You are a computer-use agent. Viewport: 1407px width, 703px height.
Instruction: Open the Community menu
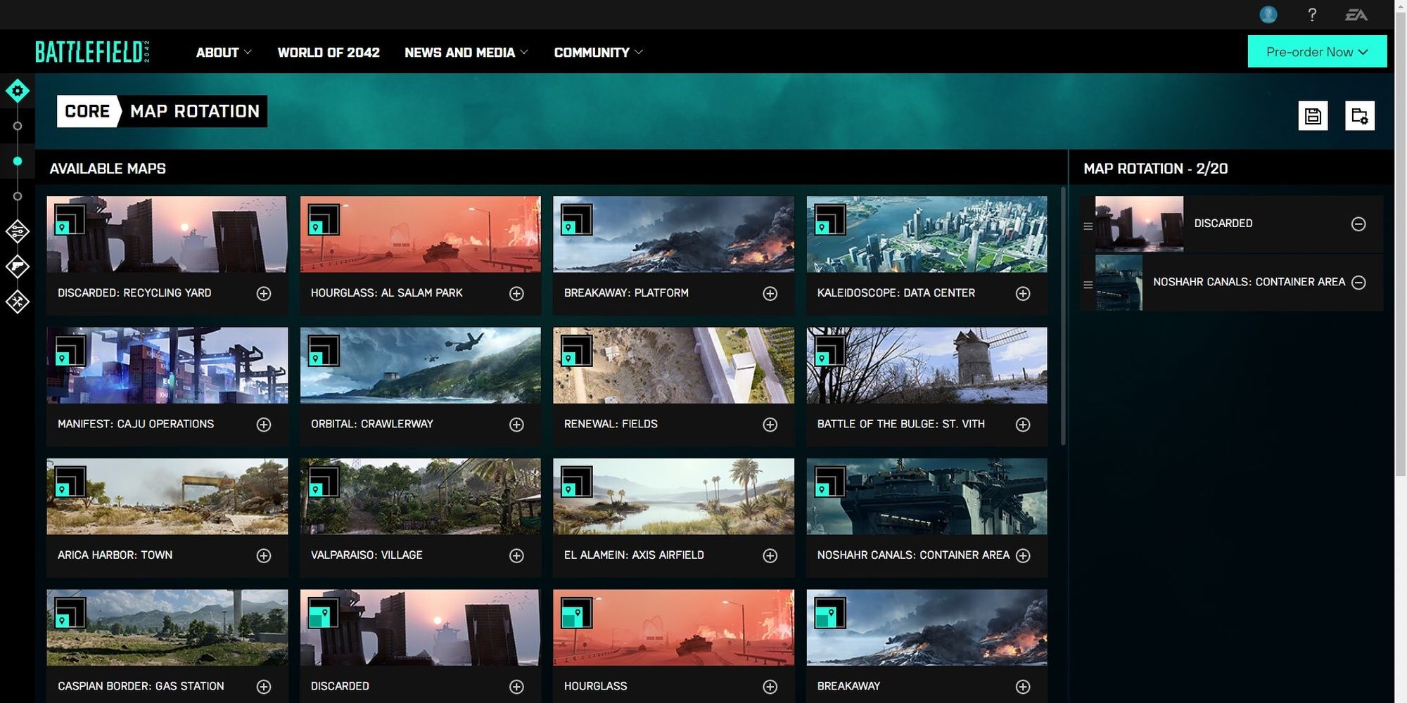coord(598,53)
